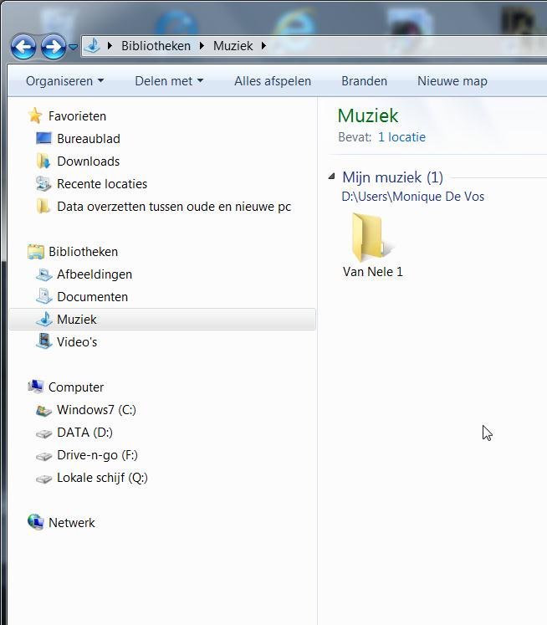Expand the arrow after Bibliotheken in address bar
This screenshot has width=547, height=625.
pyautogui.click(x=202, y=46)
